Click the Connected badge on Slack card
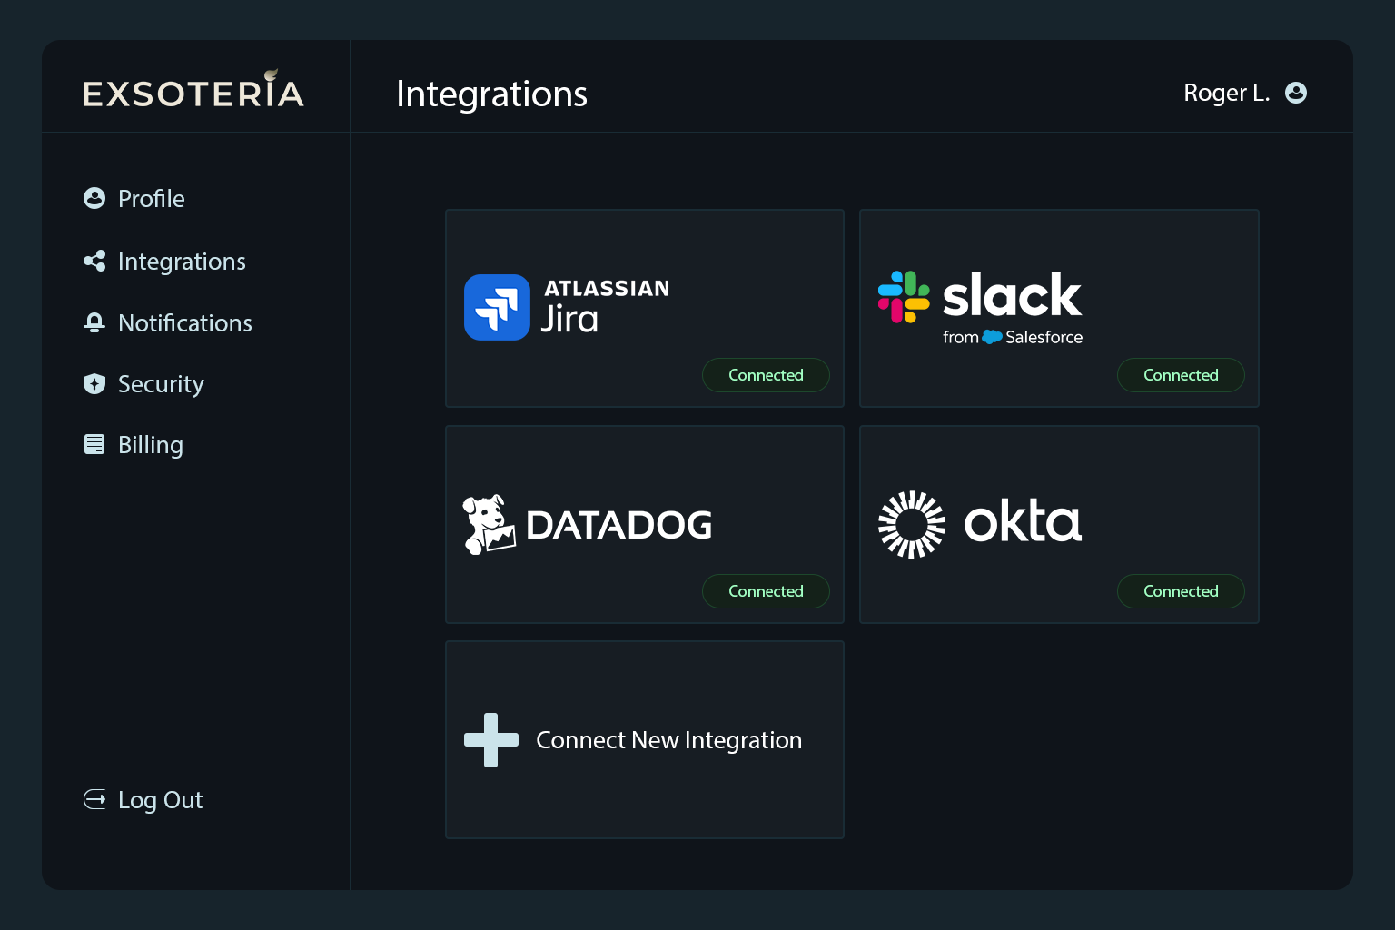 pyautogui.click(x=1181, y=375)
